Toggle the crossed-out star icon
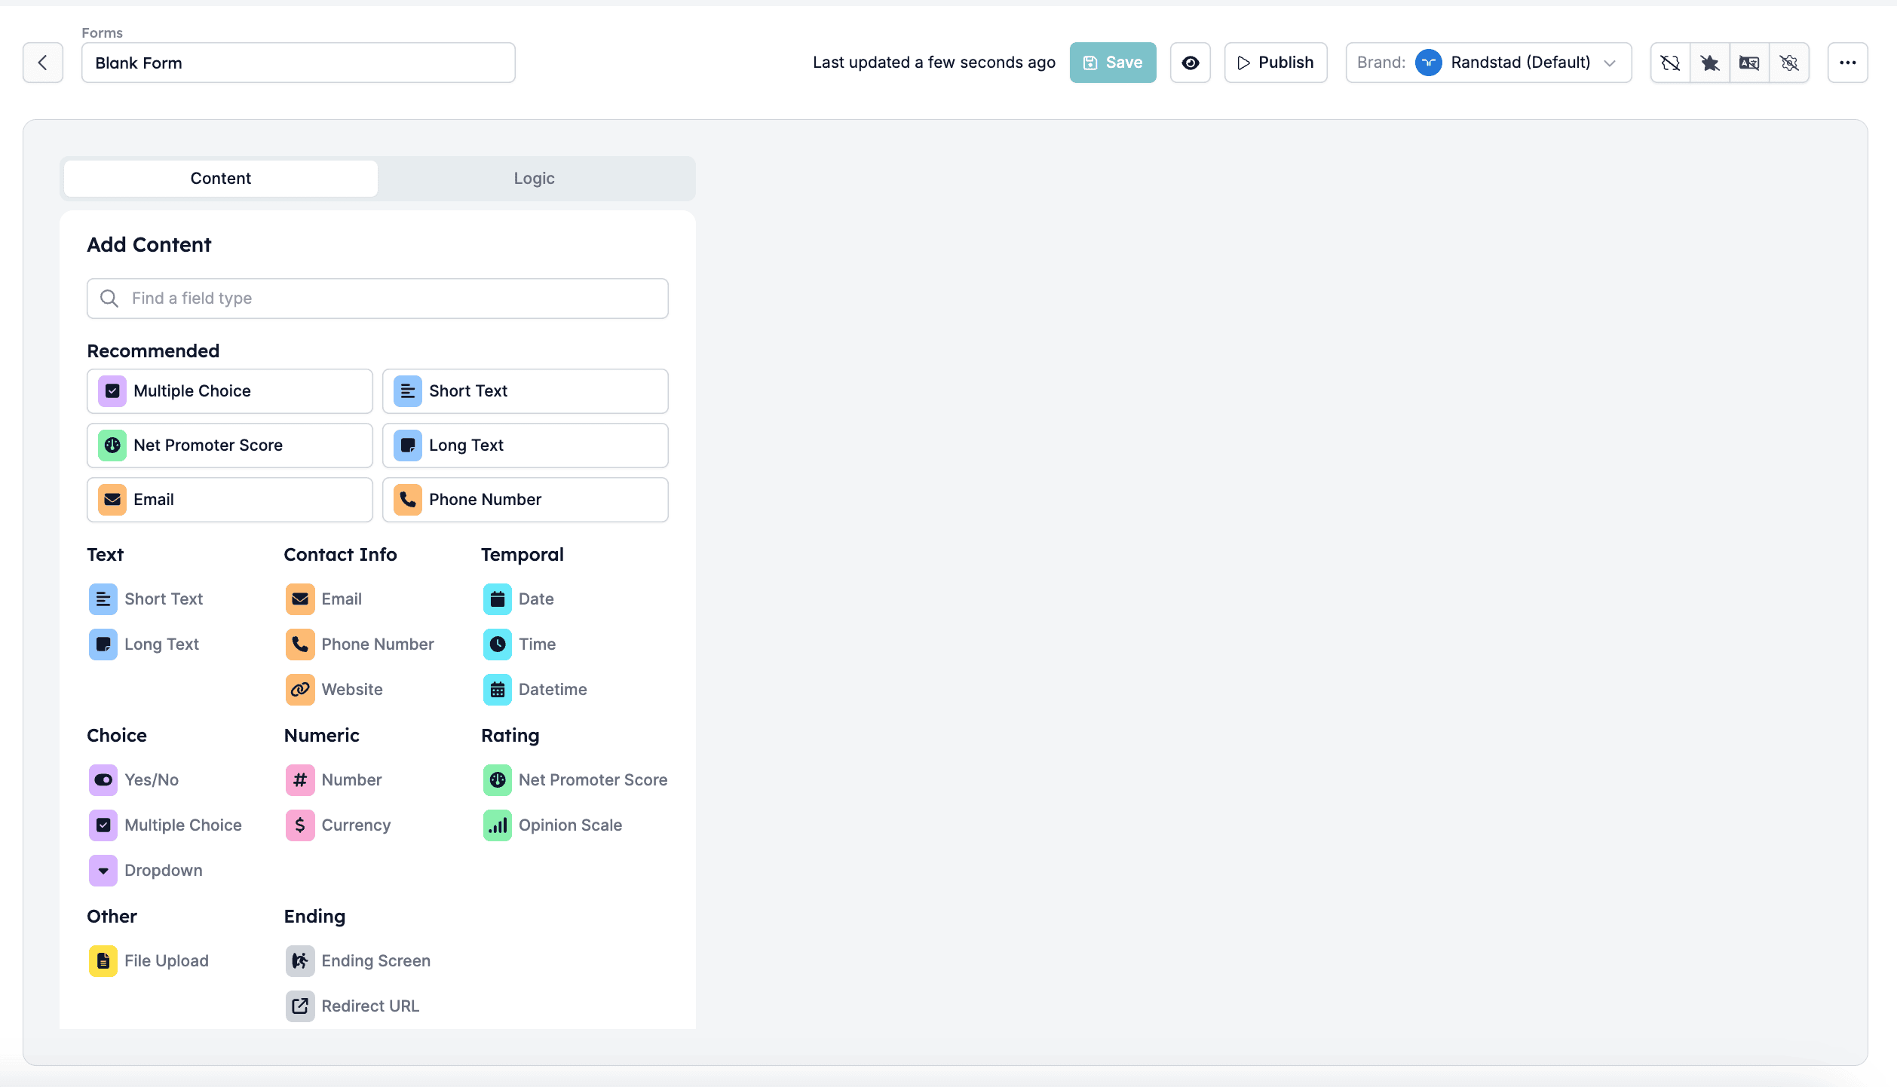 click(1709, 63)
